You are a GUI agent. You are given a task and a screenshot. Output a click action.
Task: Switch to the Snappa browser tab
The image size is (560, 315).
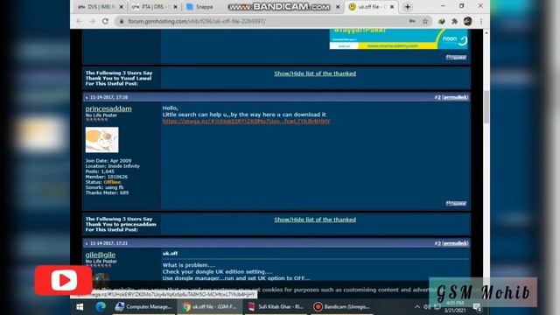(200, 7)
